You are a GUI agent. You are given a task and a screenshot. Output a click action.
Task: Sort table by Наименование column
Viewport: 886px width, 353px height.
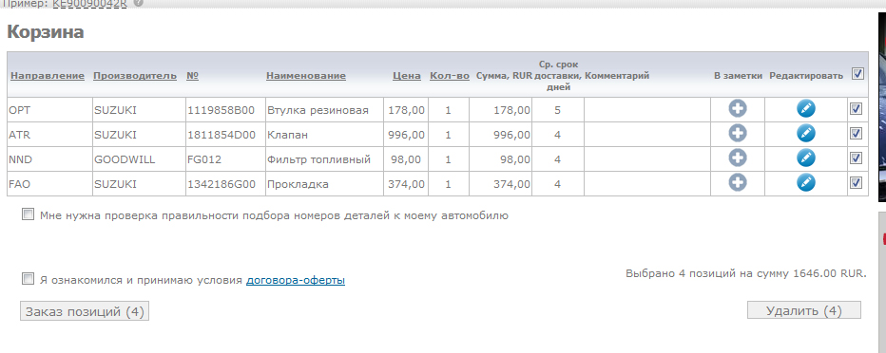(306, 76)
